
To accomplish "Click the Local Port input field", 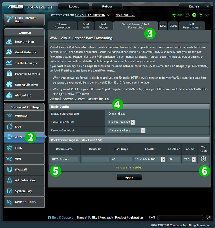I will [174, 159].
